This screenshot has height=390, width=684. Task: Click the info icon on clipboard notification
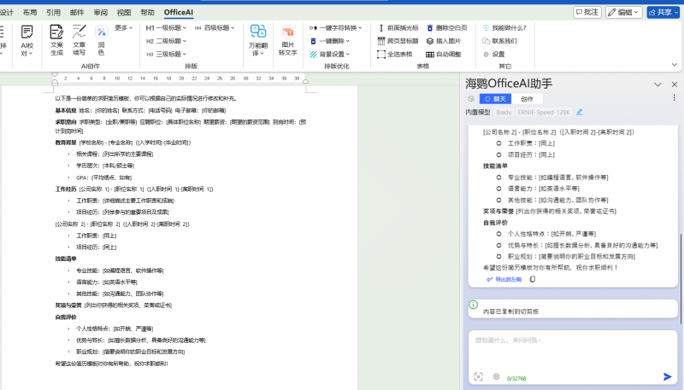[474, 305]
